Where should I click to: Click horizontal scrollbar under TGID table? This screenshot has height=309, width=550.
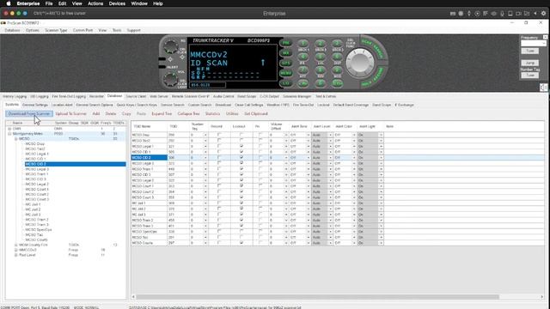click(317, 297)
